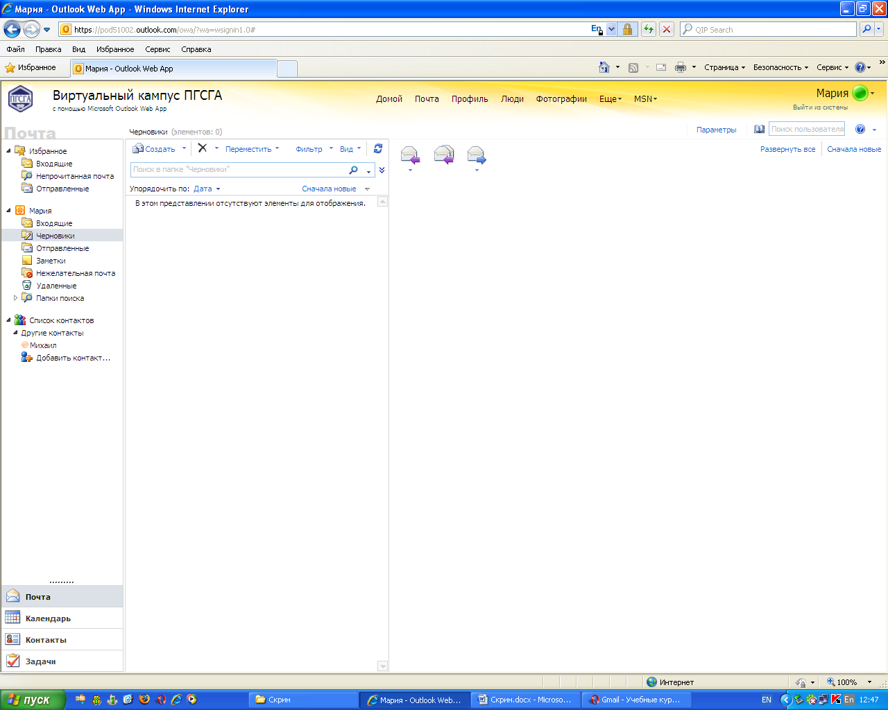Click the green presence status icon

point(860,93)
